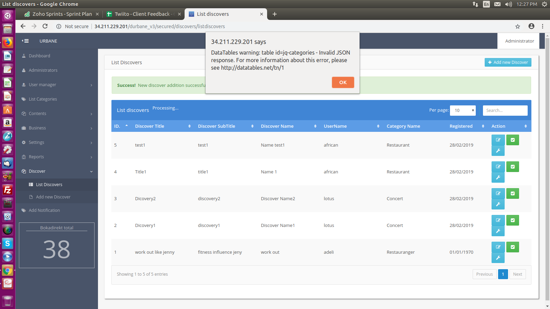550x309 pixels.
Task: Click the Add new Discover button
Action: tap(508, 62)
